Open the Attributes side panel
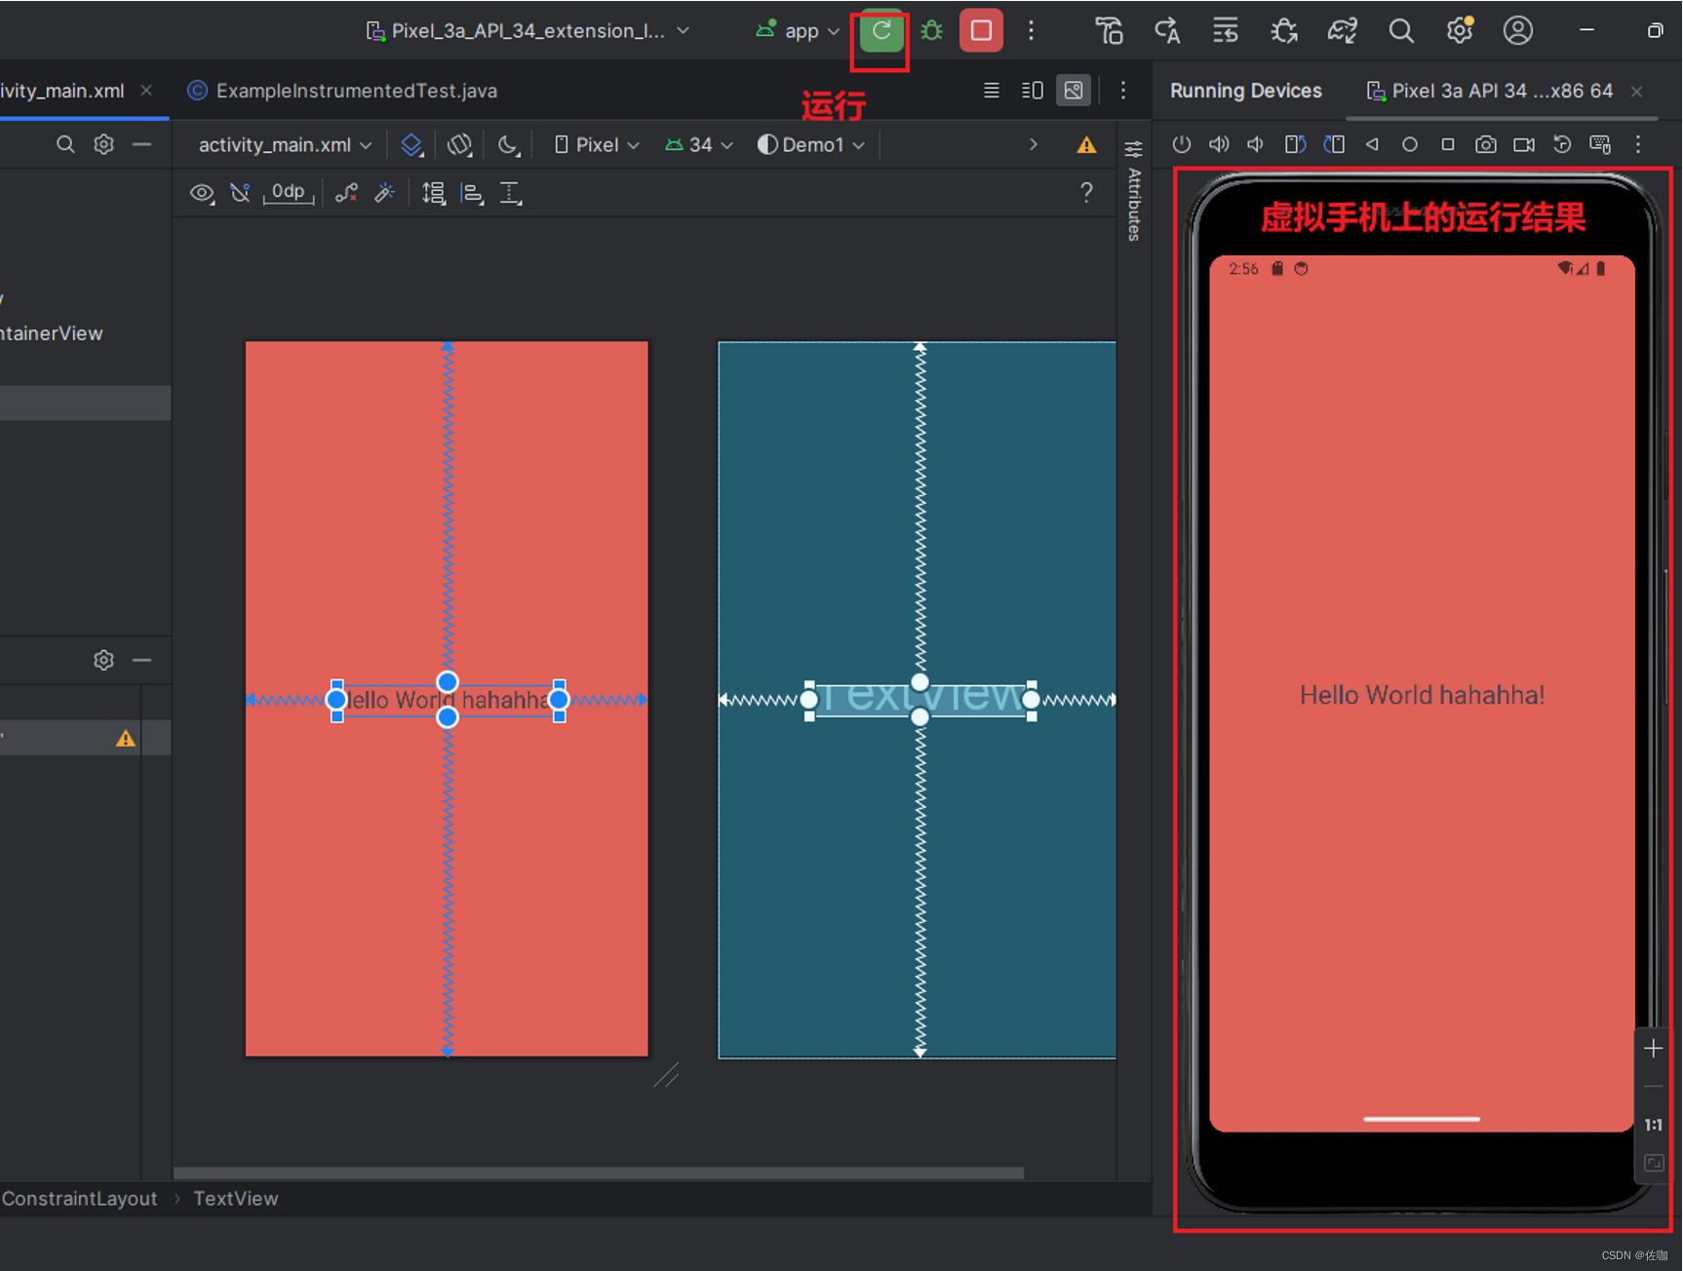1683x1271 pixels. click(x=1134, y=190)
